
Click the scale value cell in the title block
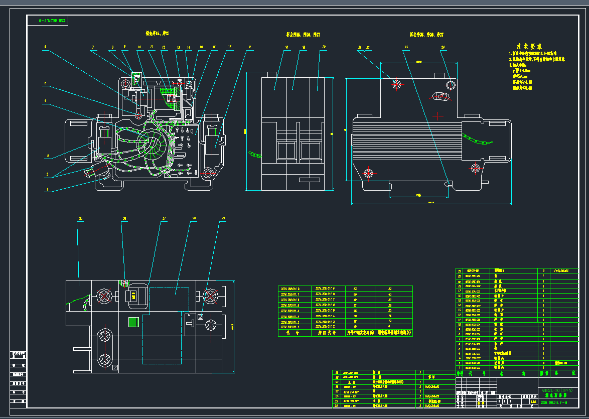[533, 401]
